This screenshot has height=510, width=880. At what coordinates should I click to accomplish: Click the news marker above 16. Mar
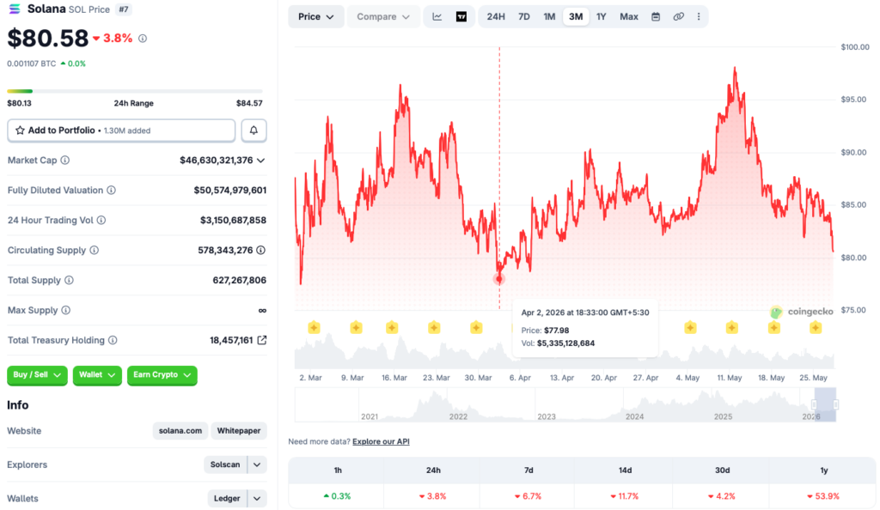[x=392, y=327]
